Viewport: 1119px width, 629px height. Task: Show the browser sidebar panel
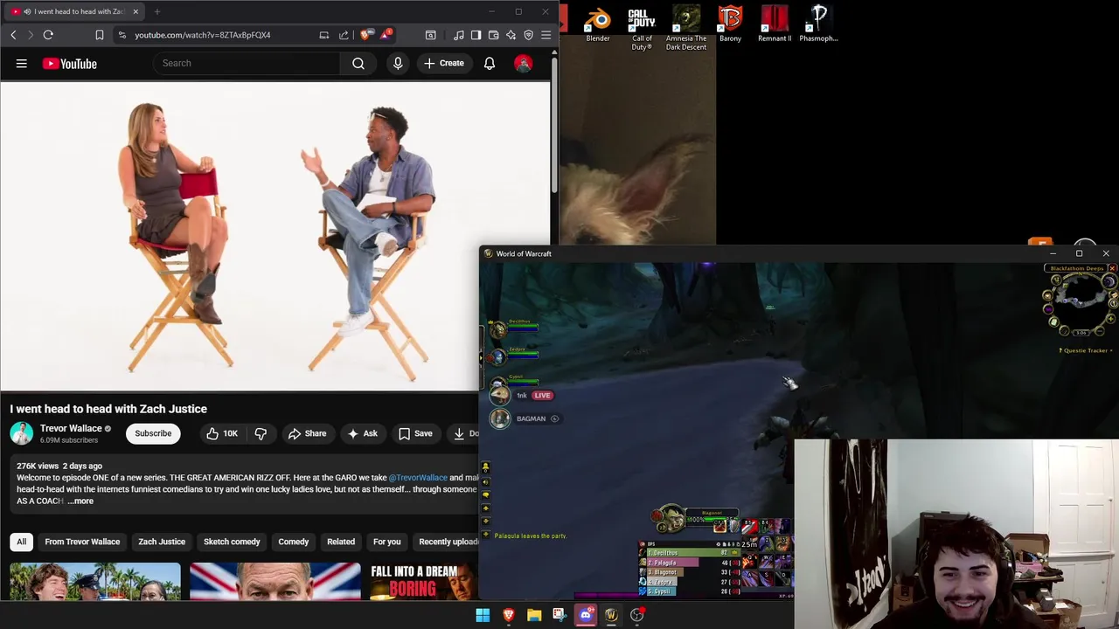476,35
